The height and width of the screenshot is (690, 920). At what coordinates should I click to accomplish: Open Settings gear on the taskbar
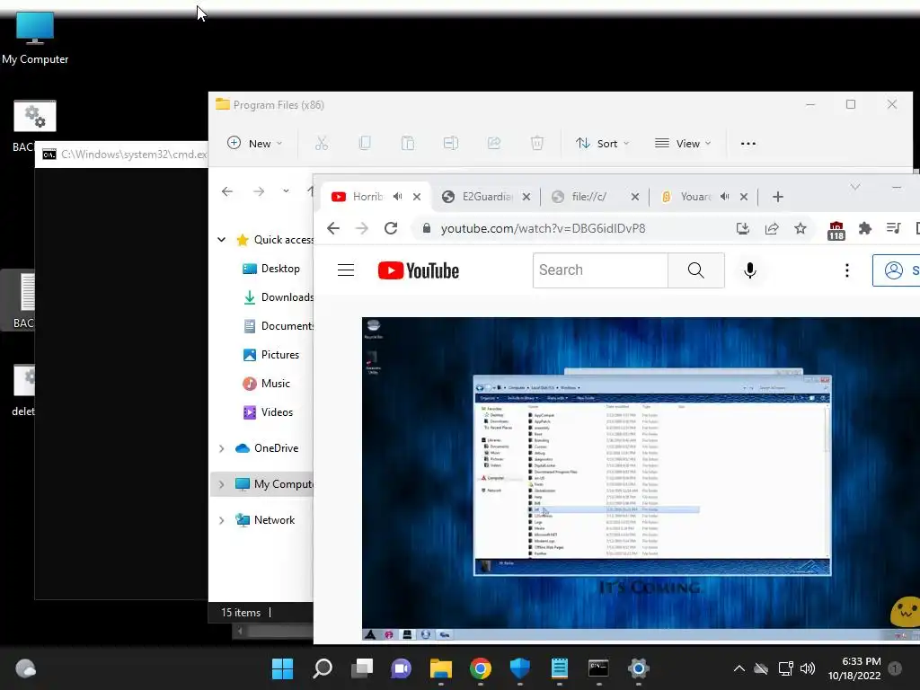pyautogui.click(x=639, y=668)
